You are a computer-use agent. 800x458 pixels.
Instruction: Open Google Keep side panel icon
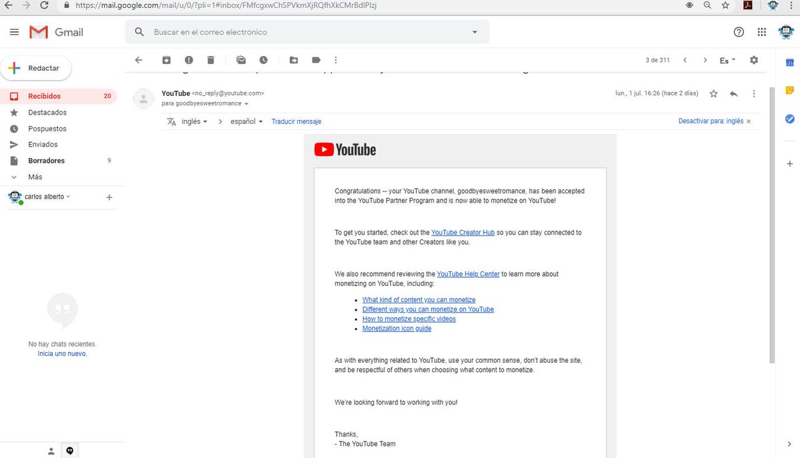coord(789,91)
